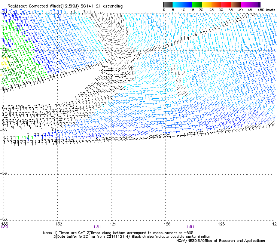Image resolution: width=277 pixels, height=243 pixels.
Task: Click the latitude label '-56'
Action: point(3,130)
